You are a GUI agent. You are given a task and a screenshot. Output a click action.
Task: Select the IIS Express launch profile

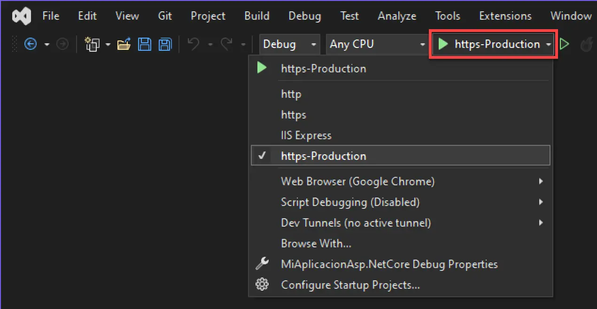point(306,135)
